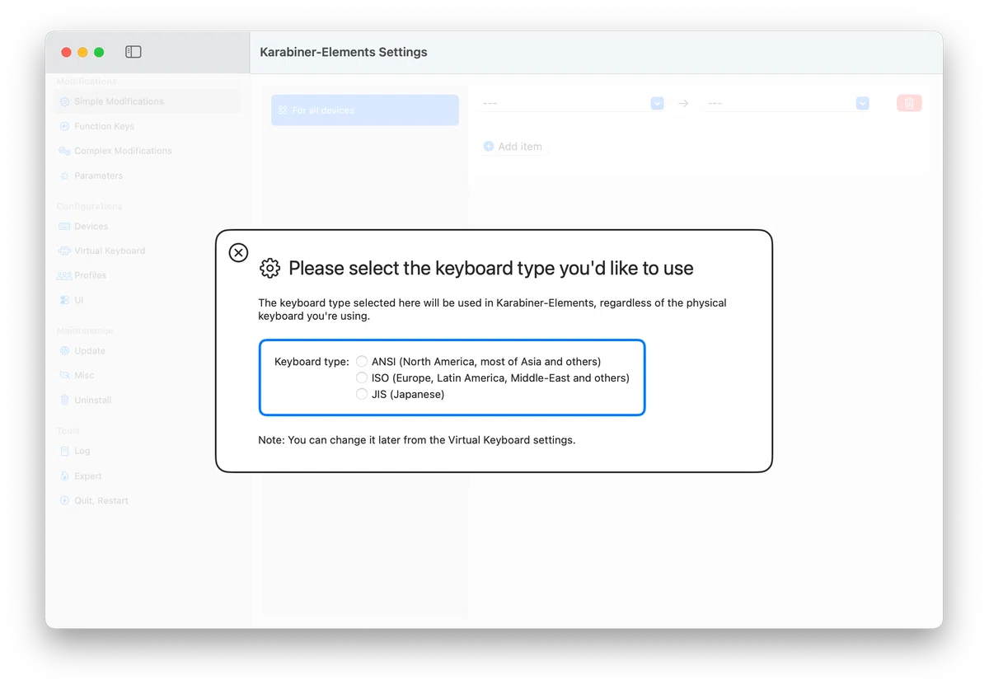This screenshot has width=989, height=689.
Task: Click the Virtual Keyboard sidebar icon
Action: click(x=64, y=251)
